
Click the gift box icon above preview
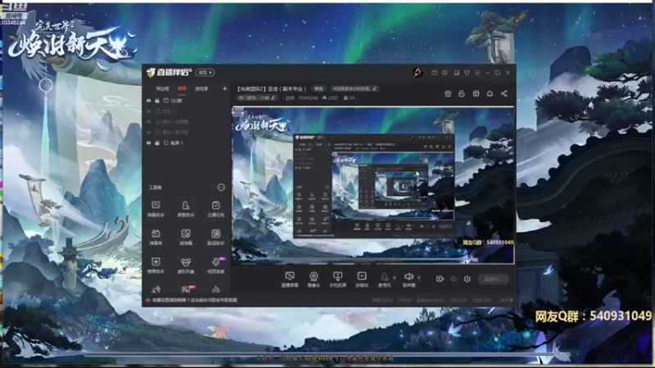tap(448, 93)
